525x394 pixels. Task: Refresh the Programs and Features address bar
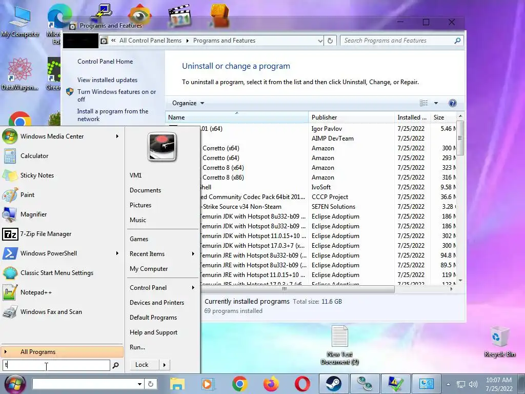pyautogui.click(x=330, y=41)
